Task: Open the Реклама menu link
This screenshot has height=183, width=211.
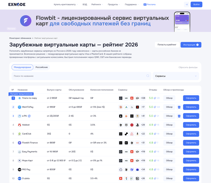Action: [150, 5]
